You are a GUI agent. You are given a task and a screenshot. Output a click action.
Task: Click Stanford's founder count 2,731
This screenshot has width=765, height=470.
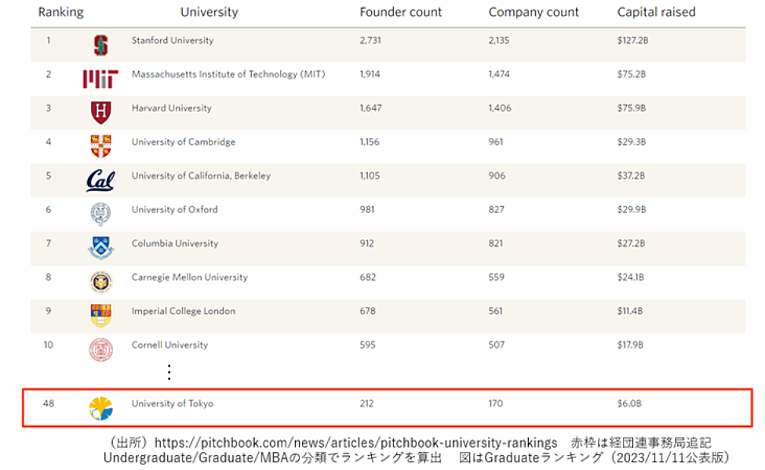coord(370,41)
